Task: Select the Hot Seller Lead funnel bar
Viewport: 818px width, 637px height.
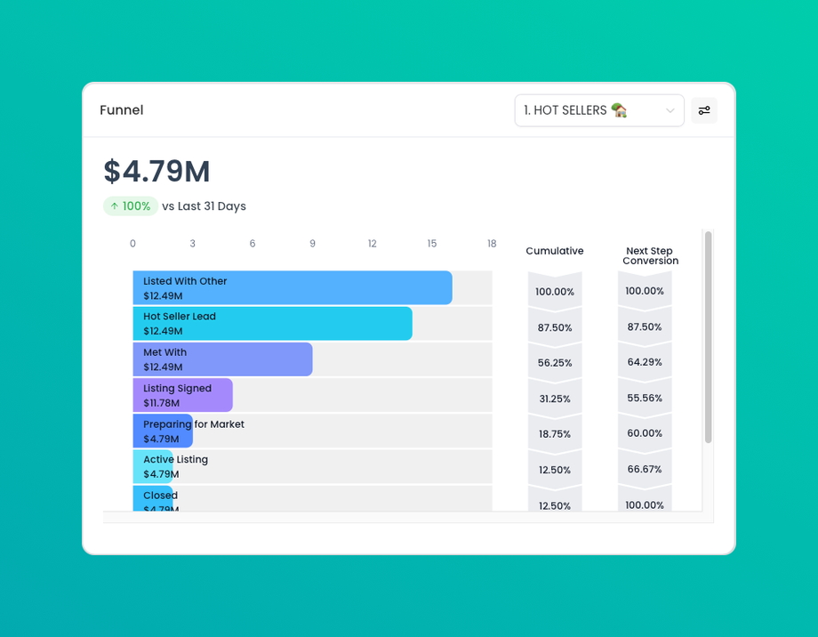Action: click(x=272, y=324)
